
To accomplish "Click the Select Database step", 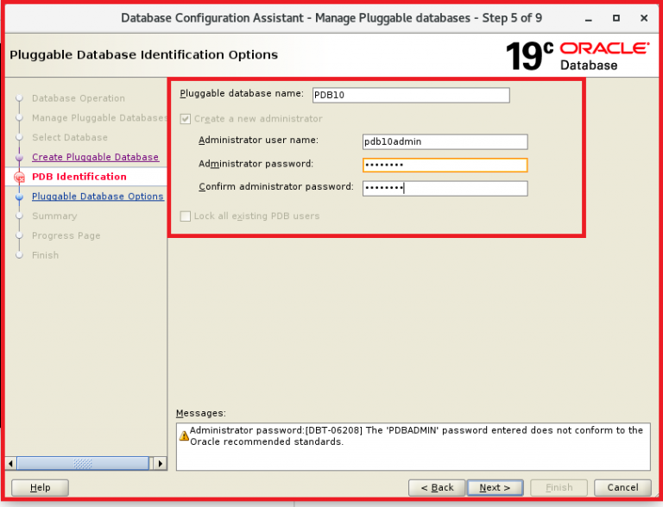I will tap(70, 137).
